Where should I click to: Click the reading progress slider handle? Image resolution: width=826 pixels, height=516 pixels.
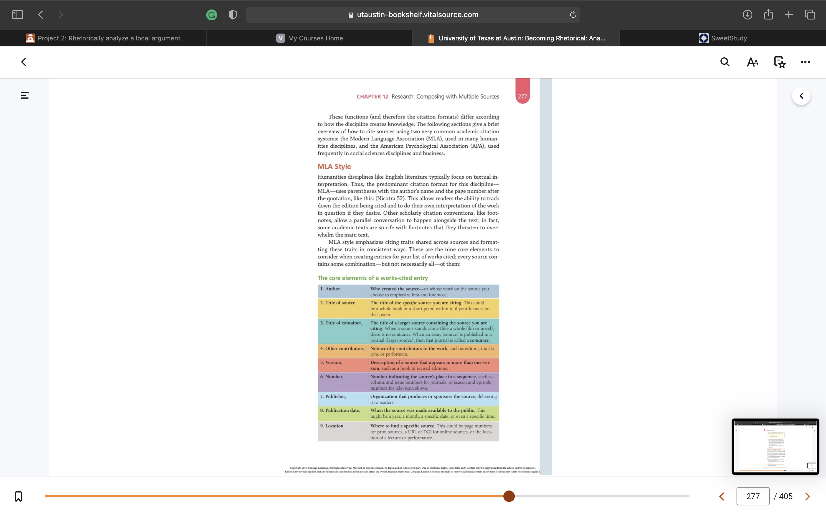point(509,496)
